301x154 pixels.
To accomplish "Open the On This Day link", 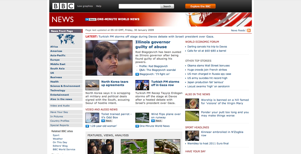I will tap(60, 142).
